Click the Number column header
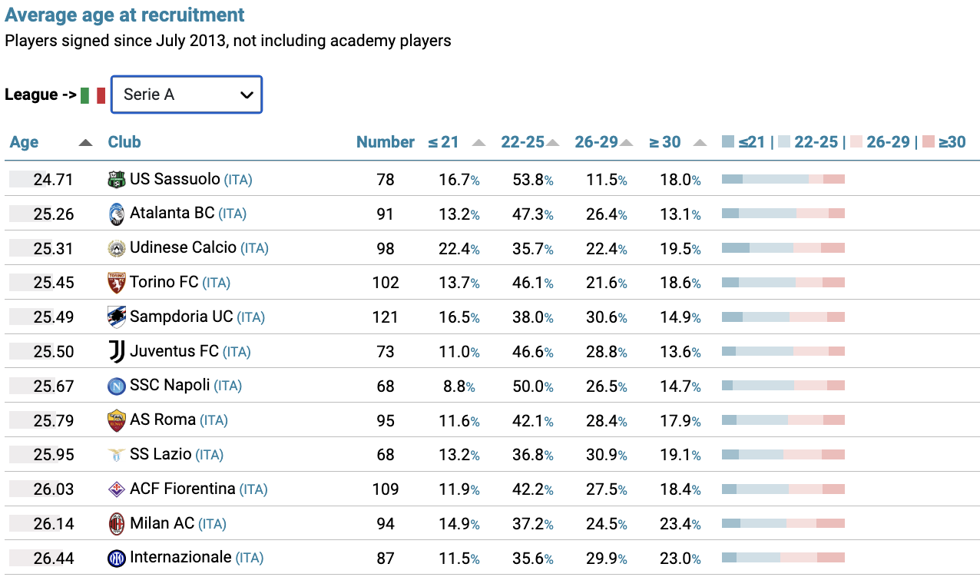The image size is (980, 587). [386, 141]
